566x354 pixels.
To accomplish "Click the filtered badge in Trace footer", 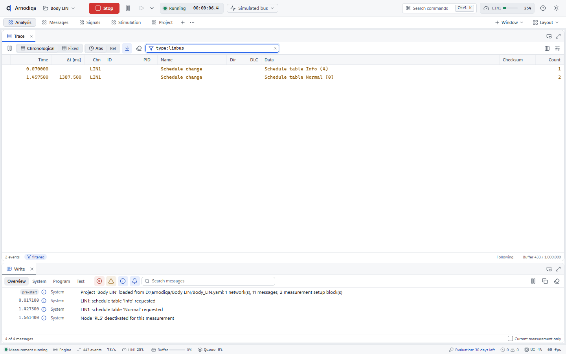I will tap(36, 257).
